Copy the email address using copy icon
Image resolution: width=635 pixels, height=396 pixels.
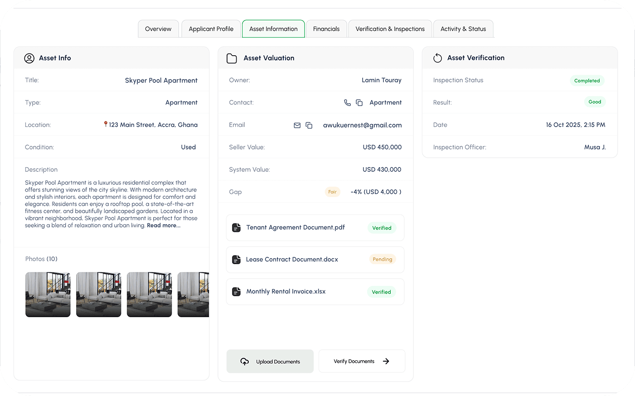tap(309, 125)
